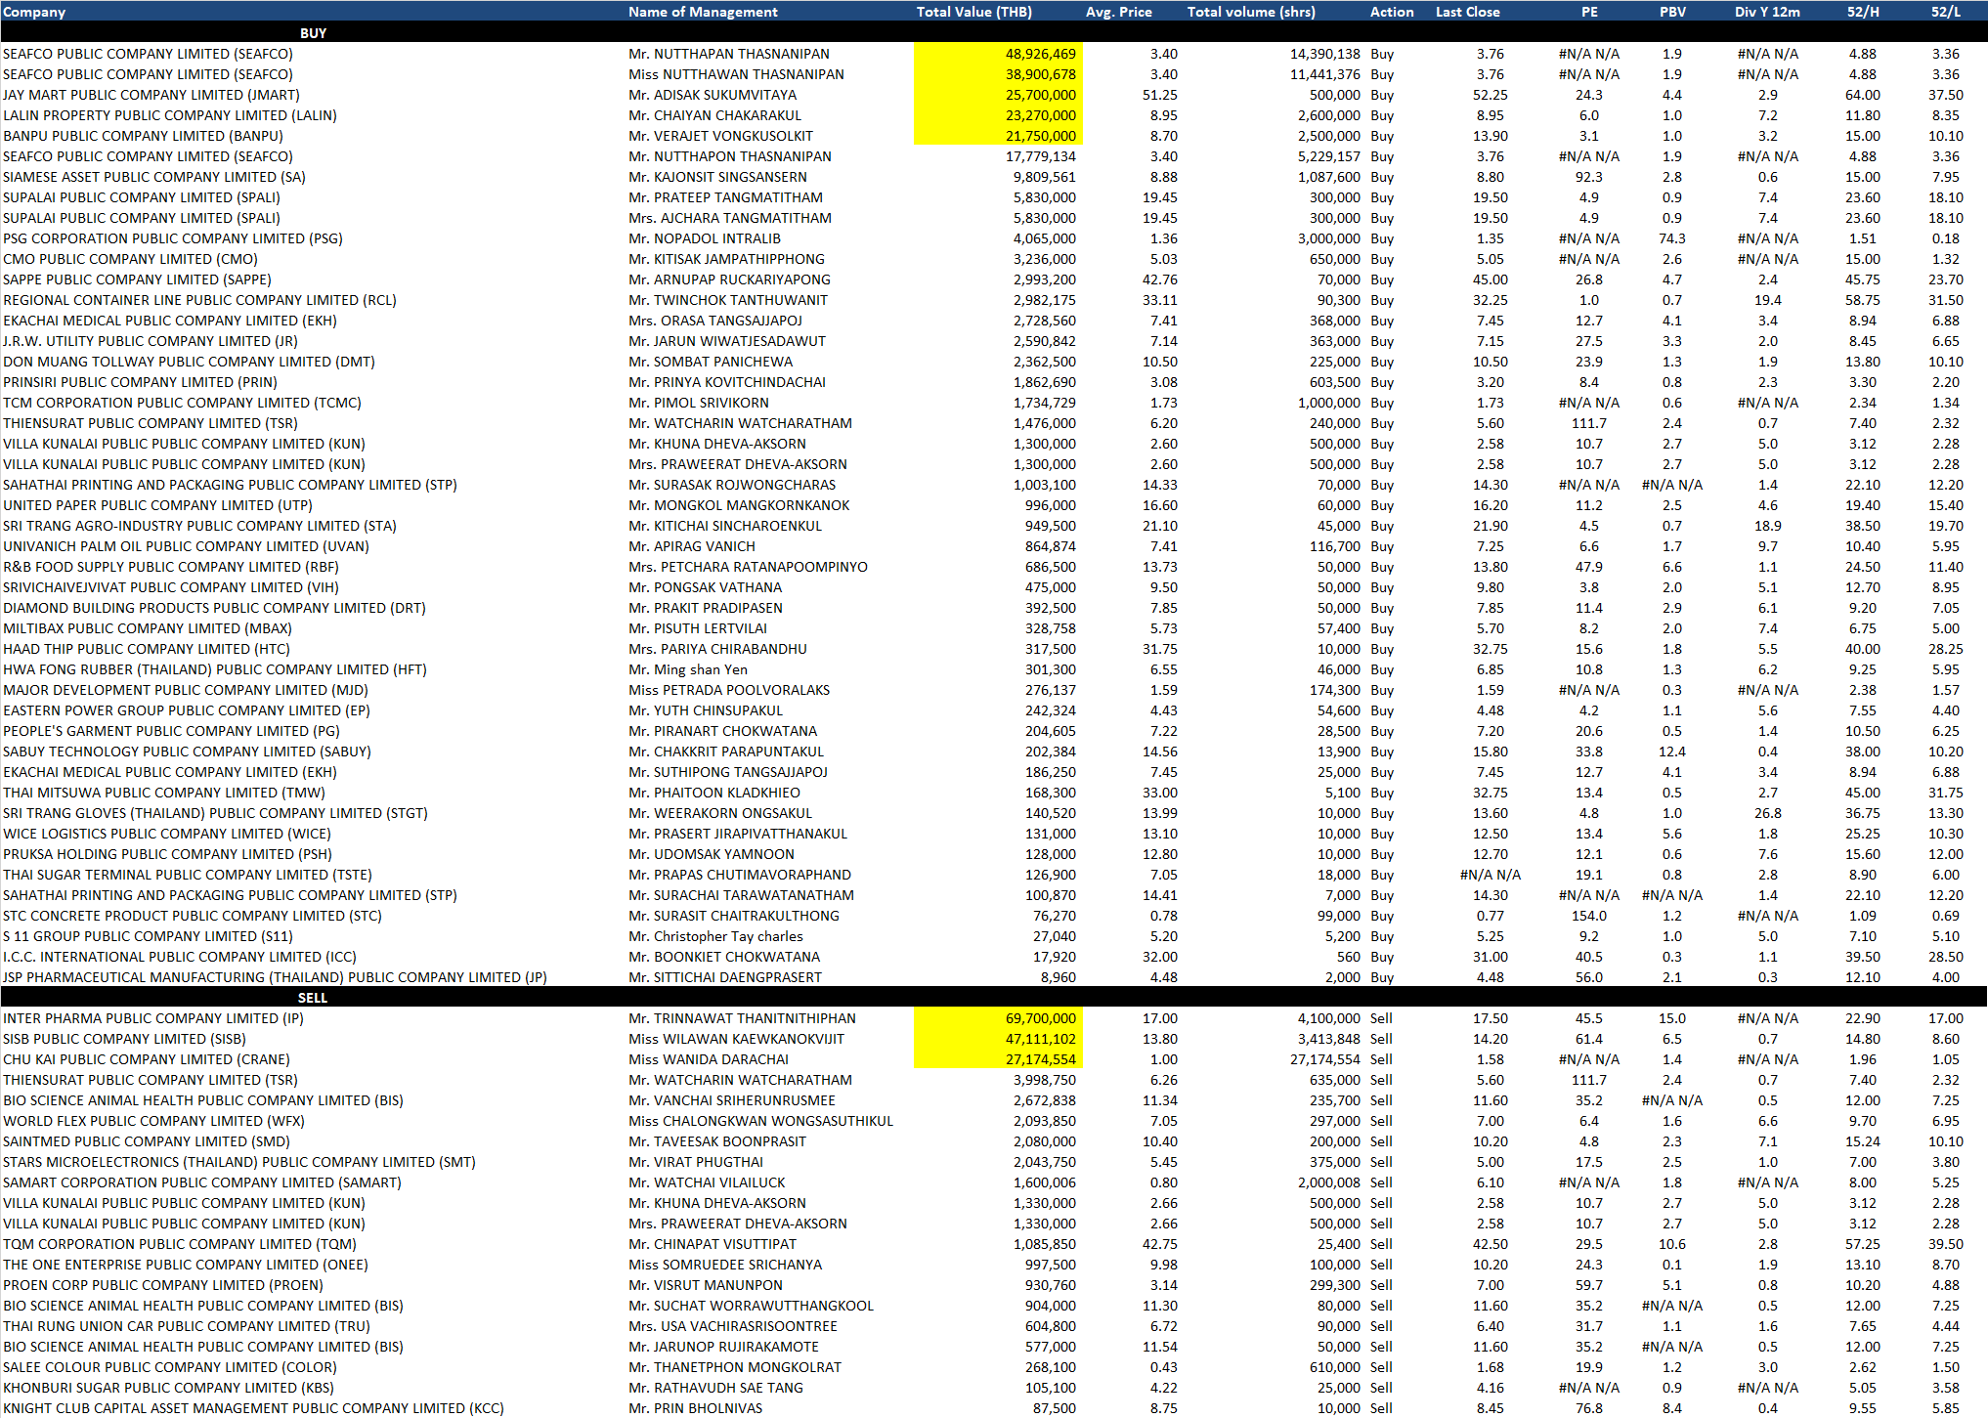This screenshot has height=1418, width=1988.
Task: Click the Total volume (shrs) header
Action: tap(1251, 12)
